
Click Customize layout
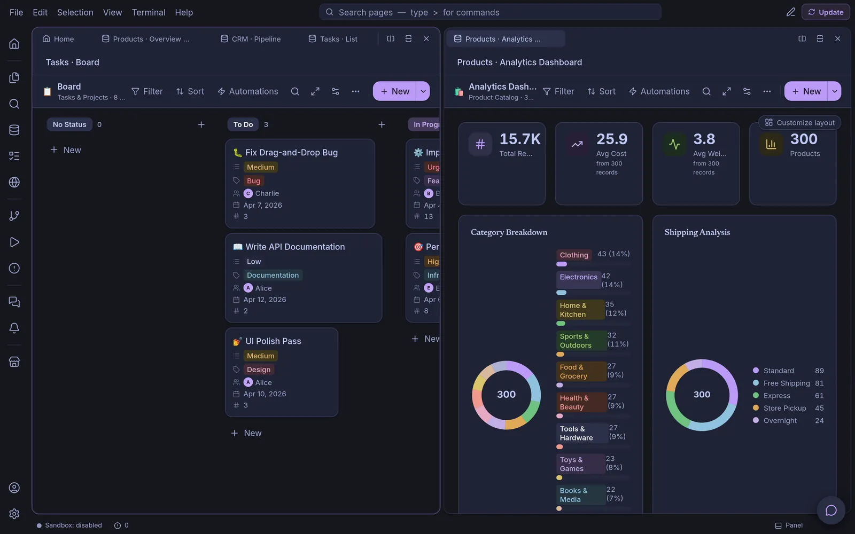[x=800, y=123]
